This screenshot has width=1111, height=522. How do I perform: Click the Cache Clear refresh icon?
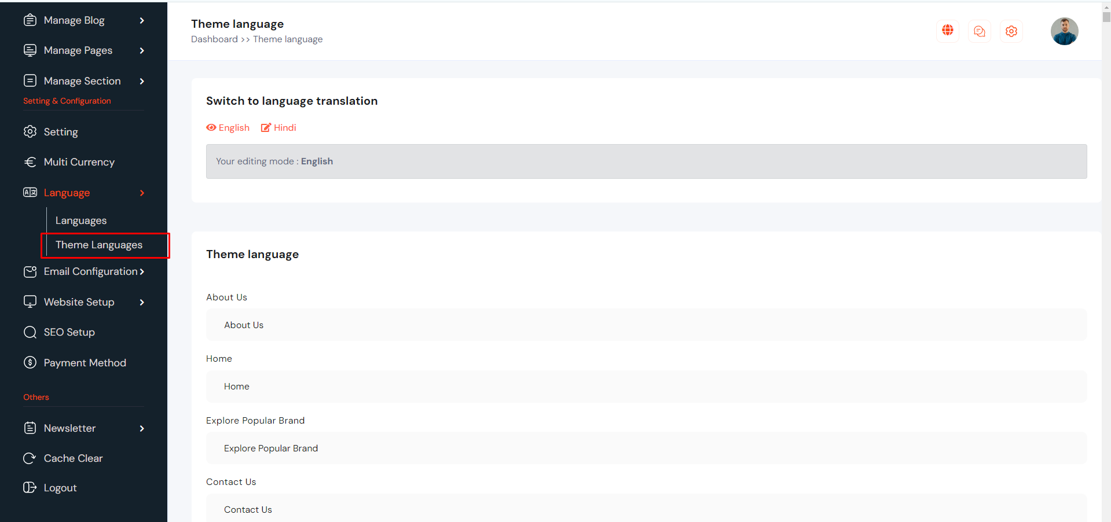click(x=30, y=458)
